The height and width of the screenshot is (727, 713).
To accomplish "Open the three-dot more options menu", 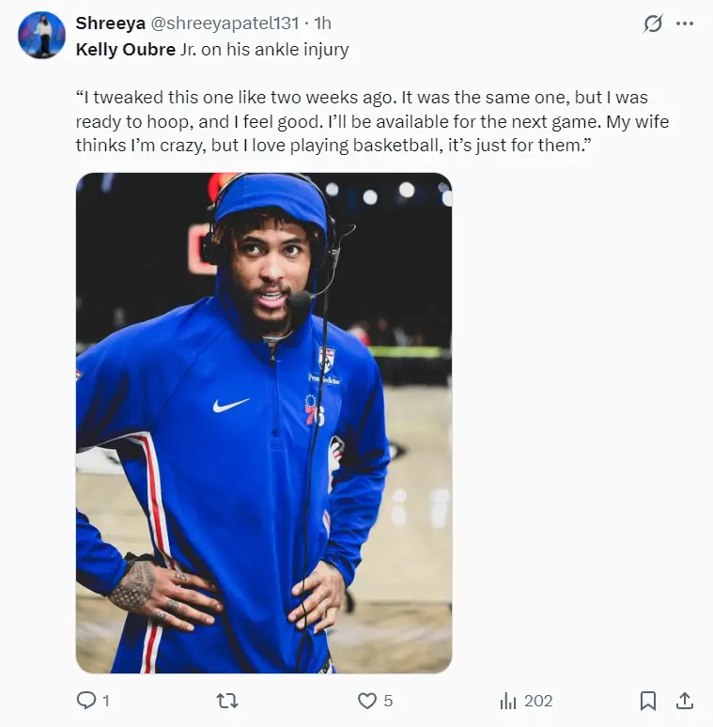I will pos(685,24).
